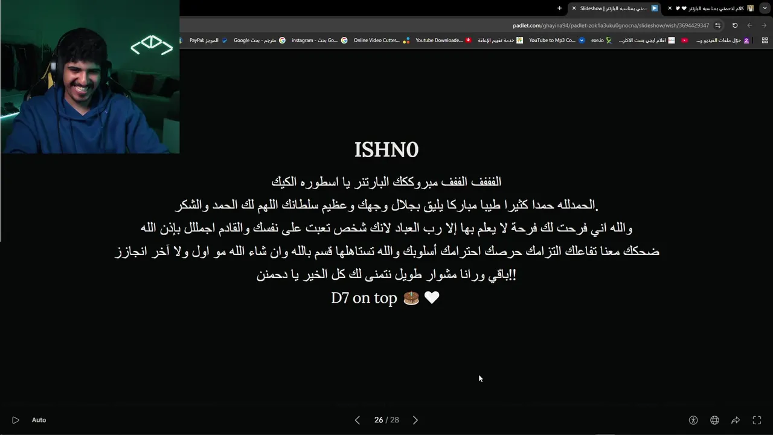Open site information settings icon in address bar
Image resolution: width=773 pixels, height=435 pixels.
(717, 25)
